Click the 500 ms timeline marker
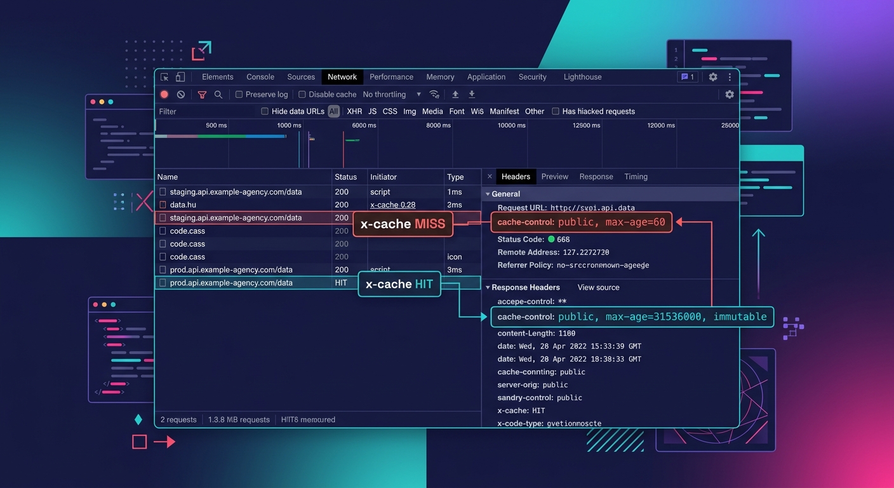The width and height of the screenshot is (894, 488). pos(217,125)
